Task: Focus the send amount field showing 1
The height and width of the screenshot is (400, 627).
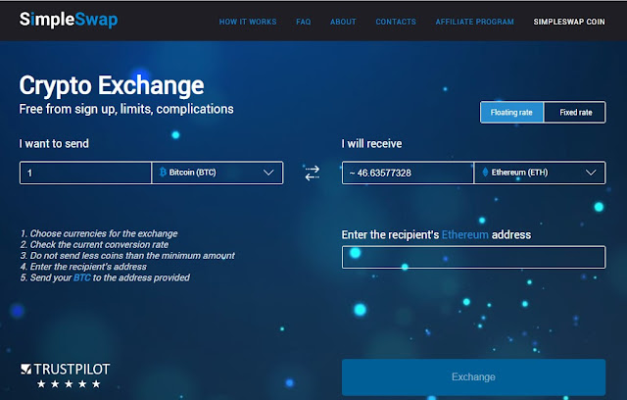Action: (x=85, y=173)
